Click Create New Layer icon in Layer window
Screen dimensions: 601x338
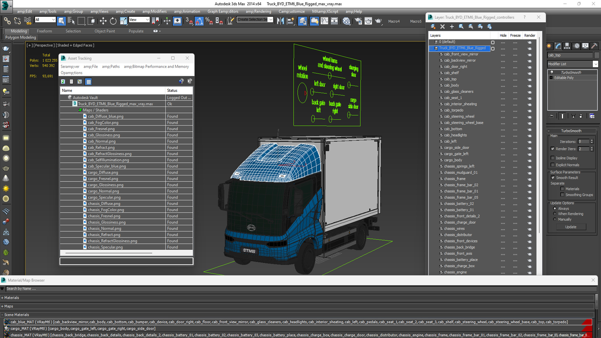pyautogui.click(x=433, y=27)
